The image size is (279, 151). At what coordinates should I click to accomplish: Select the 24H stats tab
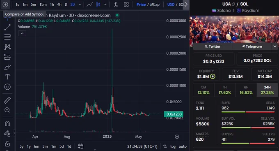pos(267,90)
